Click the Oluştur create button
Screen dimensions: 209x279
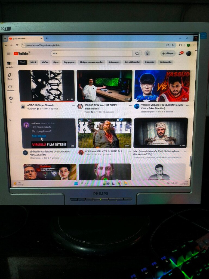coord(168,53)
